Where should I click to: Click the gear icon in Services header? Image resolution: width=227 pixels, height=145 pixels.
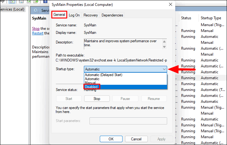tap(36, 11)
